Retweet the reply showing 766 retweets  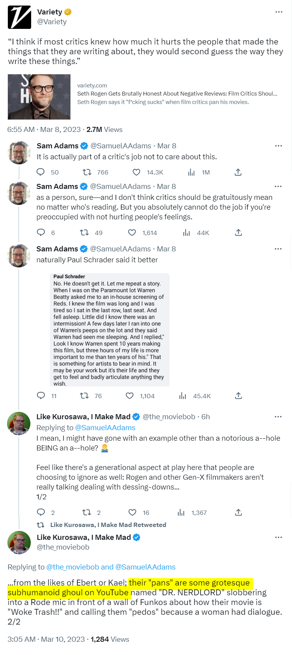click(87, 172)
